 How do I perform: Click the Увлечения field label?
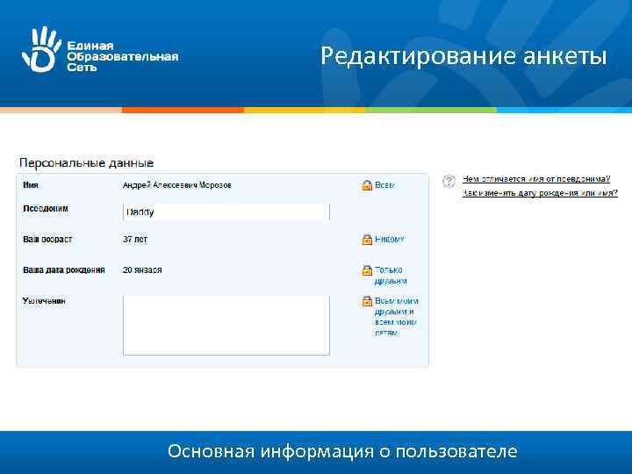(44, 301)
